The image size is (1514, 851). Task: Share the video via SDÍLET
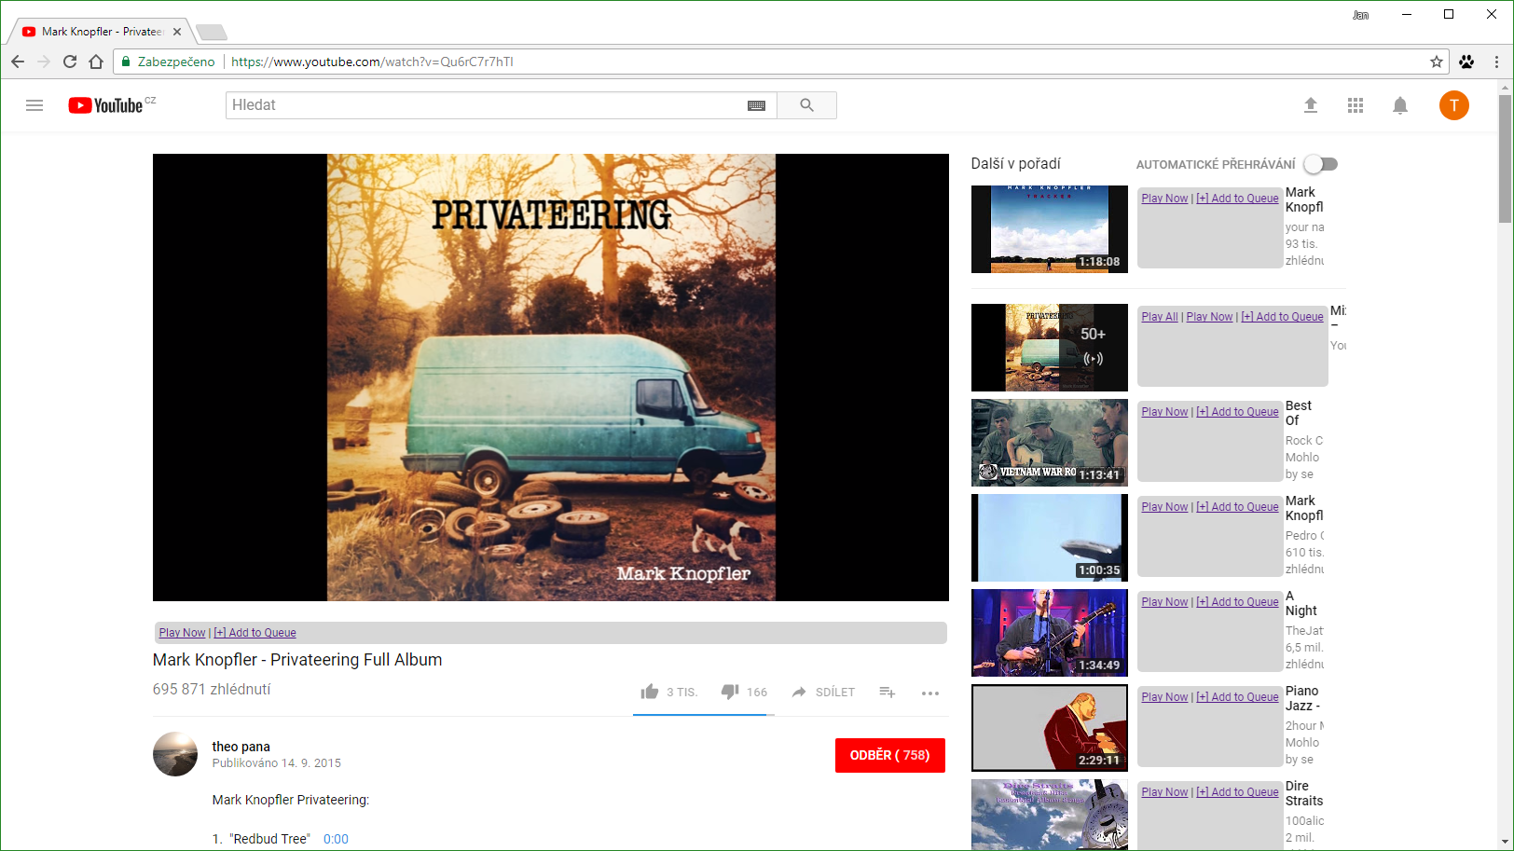823,692
